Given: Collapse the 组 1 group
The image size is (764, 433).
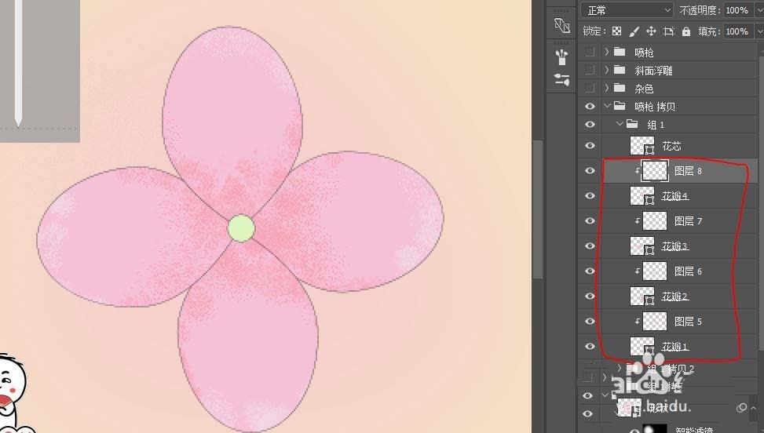Looking at the screenshot, I should tap(620, 125).
